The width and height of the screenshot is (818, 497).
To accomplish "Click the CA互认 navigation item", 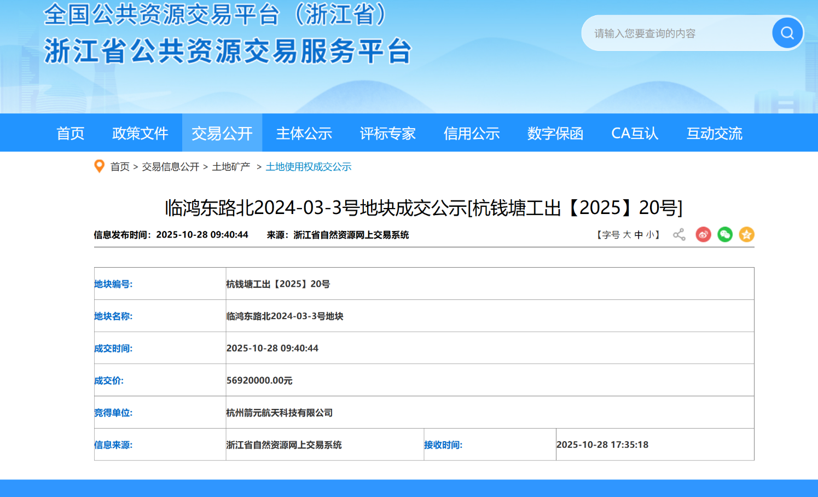I will [635, 133].
